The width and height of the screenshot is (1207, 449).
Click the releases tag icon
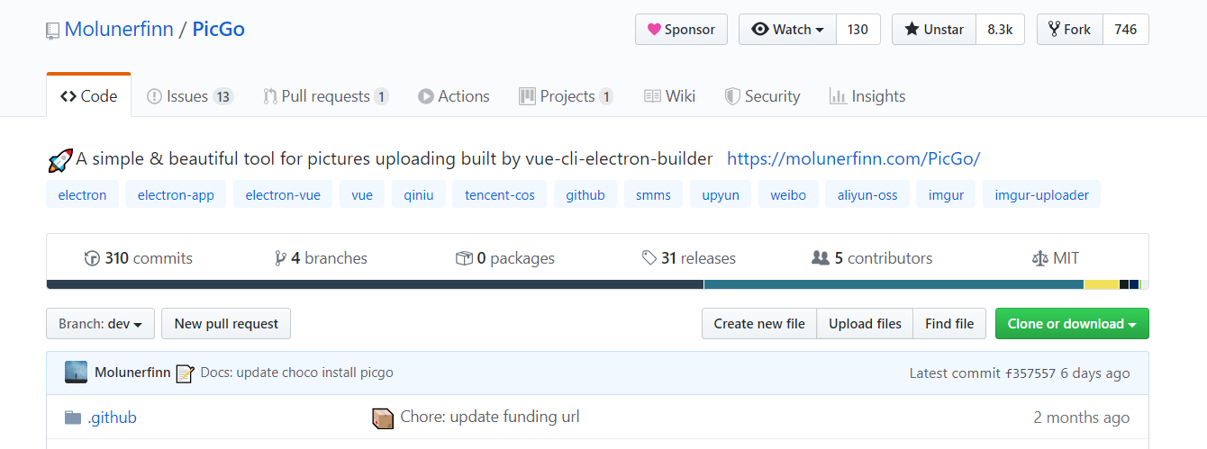(649, 258)
